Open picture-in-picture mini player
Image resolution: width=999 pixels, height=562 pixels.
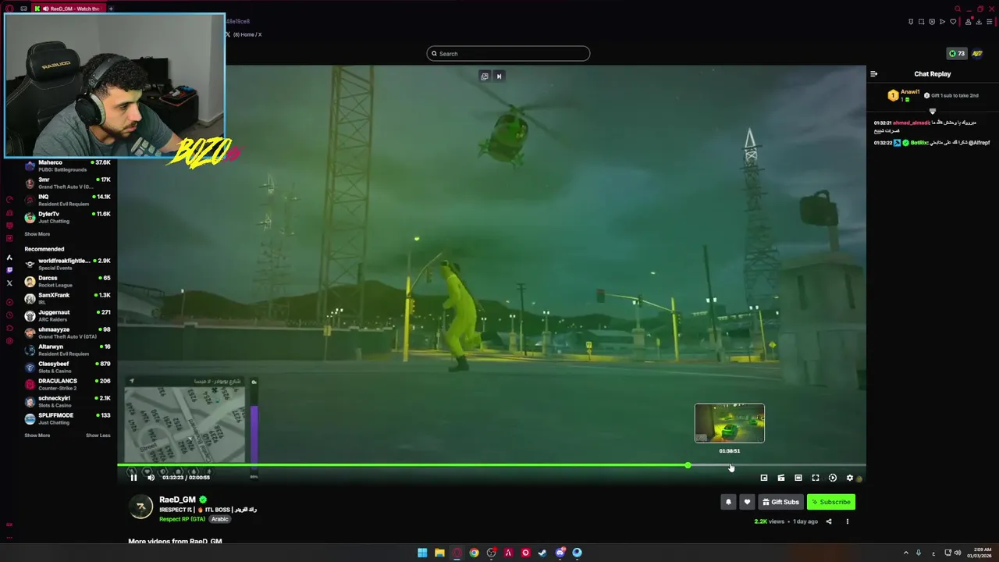(x=764, y=478)
